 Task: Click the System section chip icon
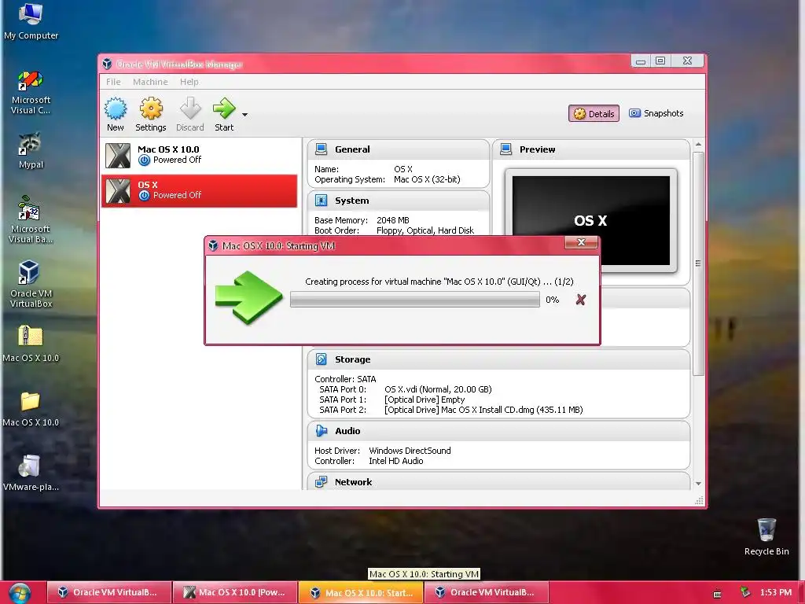pyautogui.click(x=322, y=201)
